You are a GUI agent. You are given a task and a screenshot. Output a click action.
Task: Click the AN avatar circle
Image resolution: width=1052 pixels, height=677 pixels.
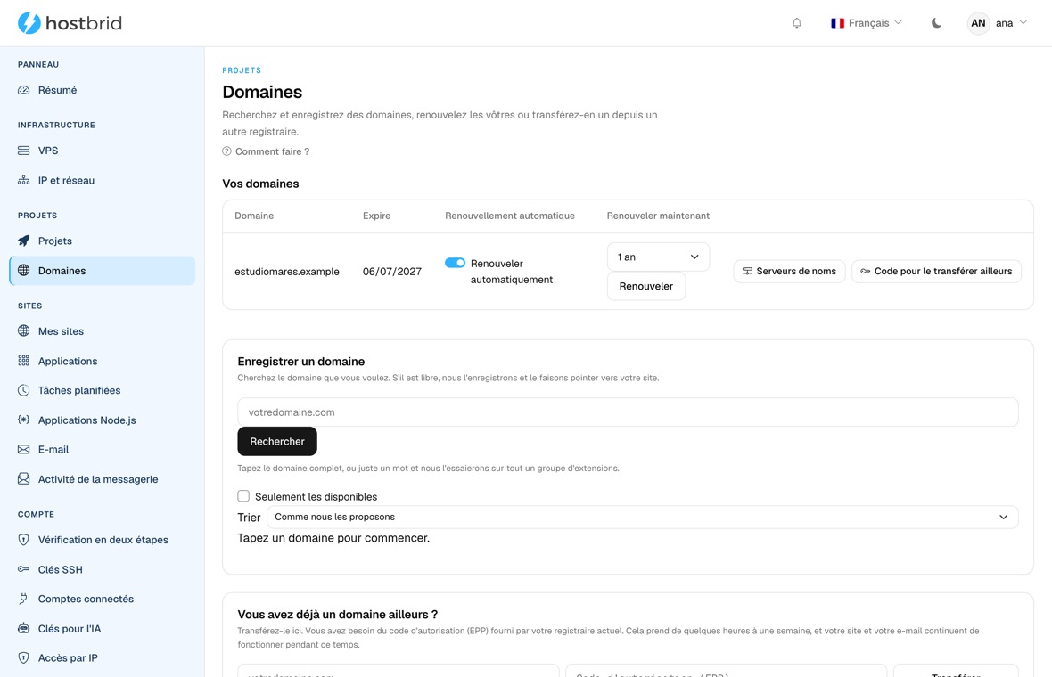coord(978,23)
